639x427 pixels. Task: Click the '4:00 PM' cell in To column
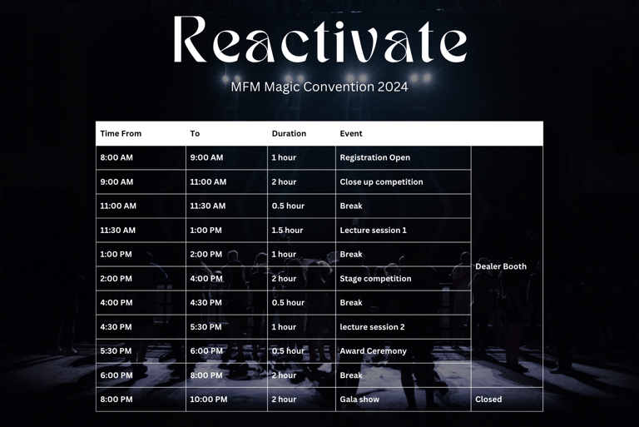pos(226,279)
